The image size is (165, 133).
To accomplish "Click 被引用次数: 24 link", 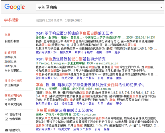I will 46,52.
